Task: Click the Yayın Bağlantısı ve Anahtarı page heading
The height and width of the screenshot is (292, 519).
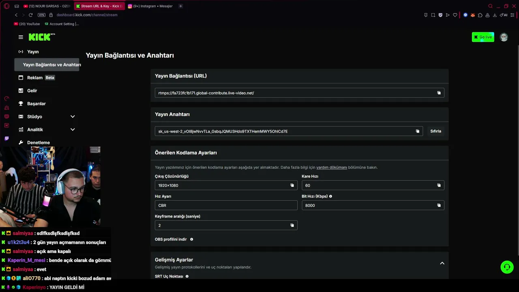Action: point(130,55)
